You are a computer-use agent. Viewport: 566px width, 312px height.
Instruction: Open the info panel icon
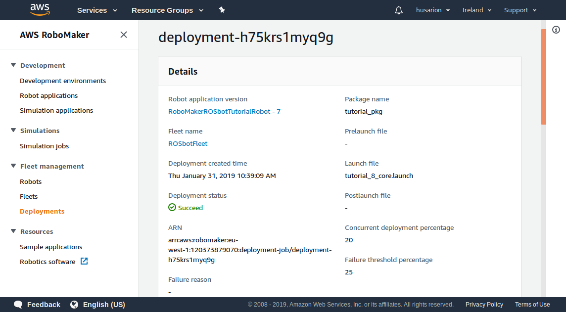(x=556, y=30)
